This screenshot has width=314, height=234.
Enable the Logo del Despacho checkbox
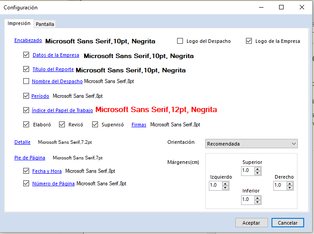180,41
